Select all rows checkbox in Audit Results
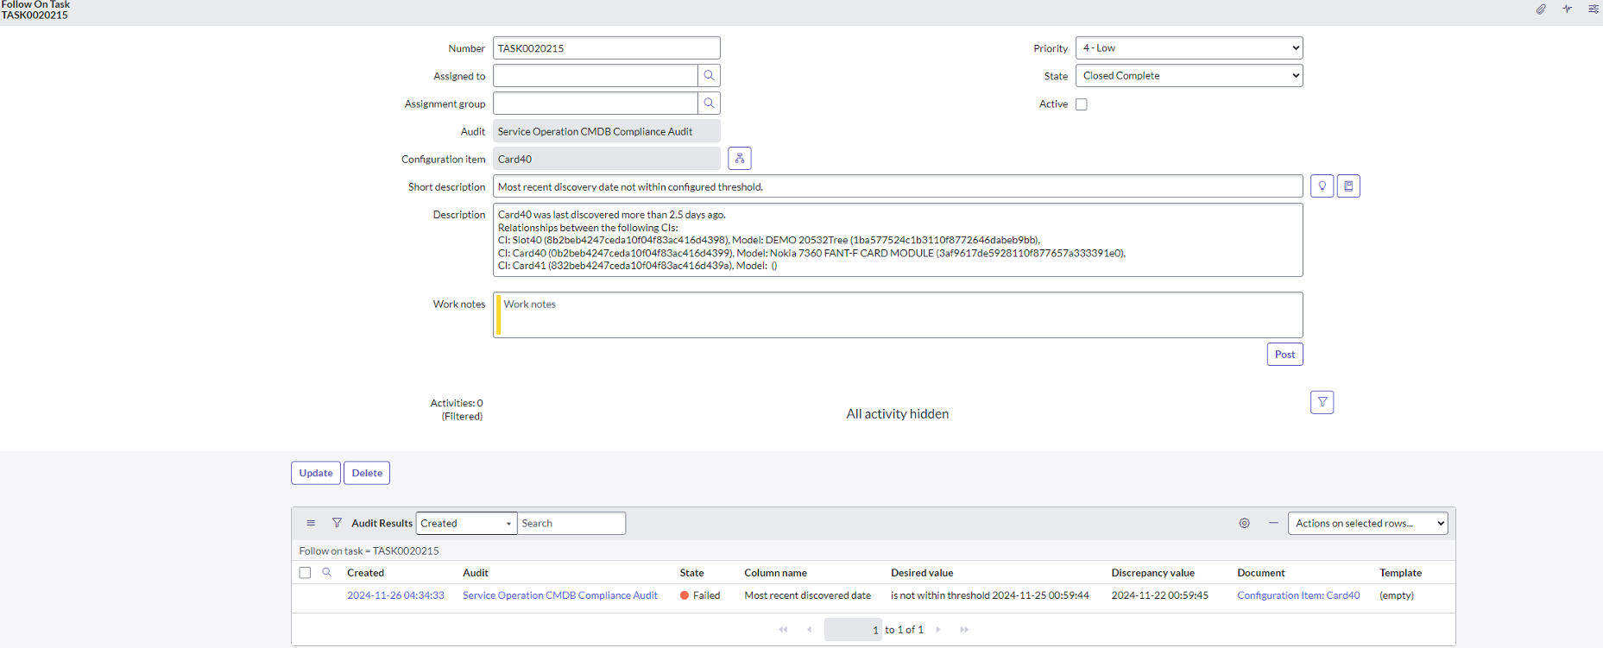 click(x=305, y=573)
